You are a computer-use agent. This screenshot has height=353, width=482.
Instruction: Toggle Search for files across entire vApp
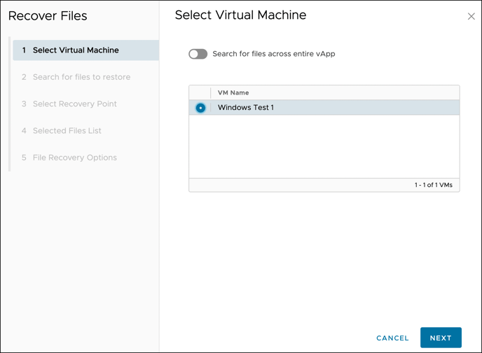tap(198, 54)
